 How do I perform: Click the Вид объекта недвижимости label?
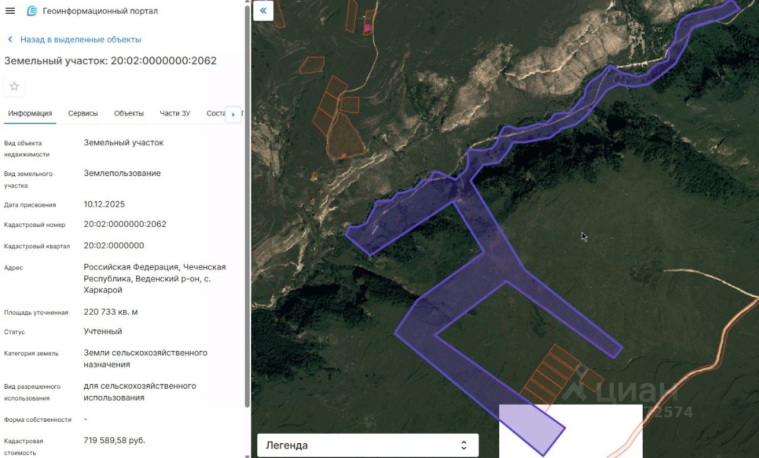27,149
